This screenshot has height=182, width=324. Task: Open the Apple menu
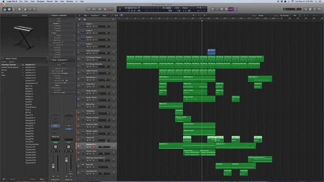click(x=4, y=1)
